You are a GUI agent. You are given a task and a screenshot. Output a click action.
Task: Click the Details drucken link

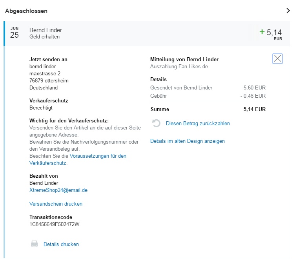point(61,244)
